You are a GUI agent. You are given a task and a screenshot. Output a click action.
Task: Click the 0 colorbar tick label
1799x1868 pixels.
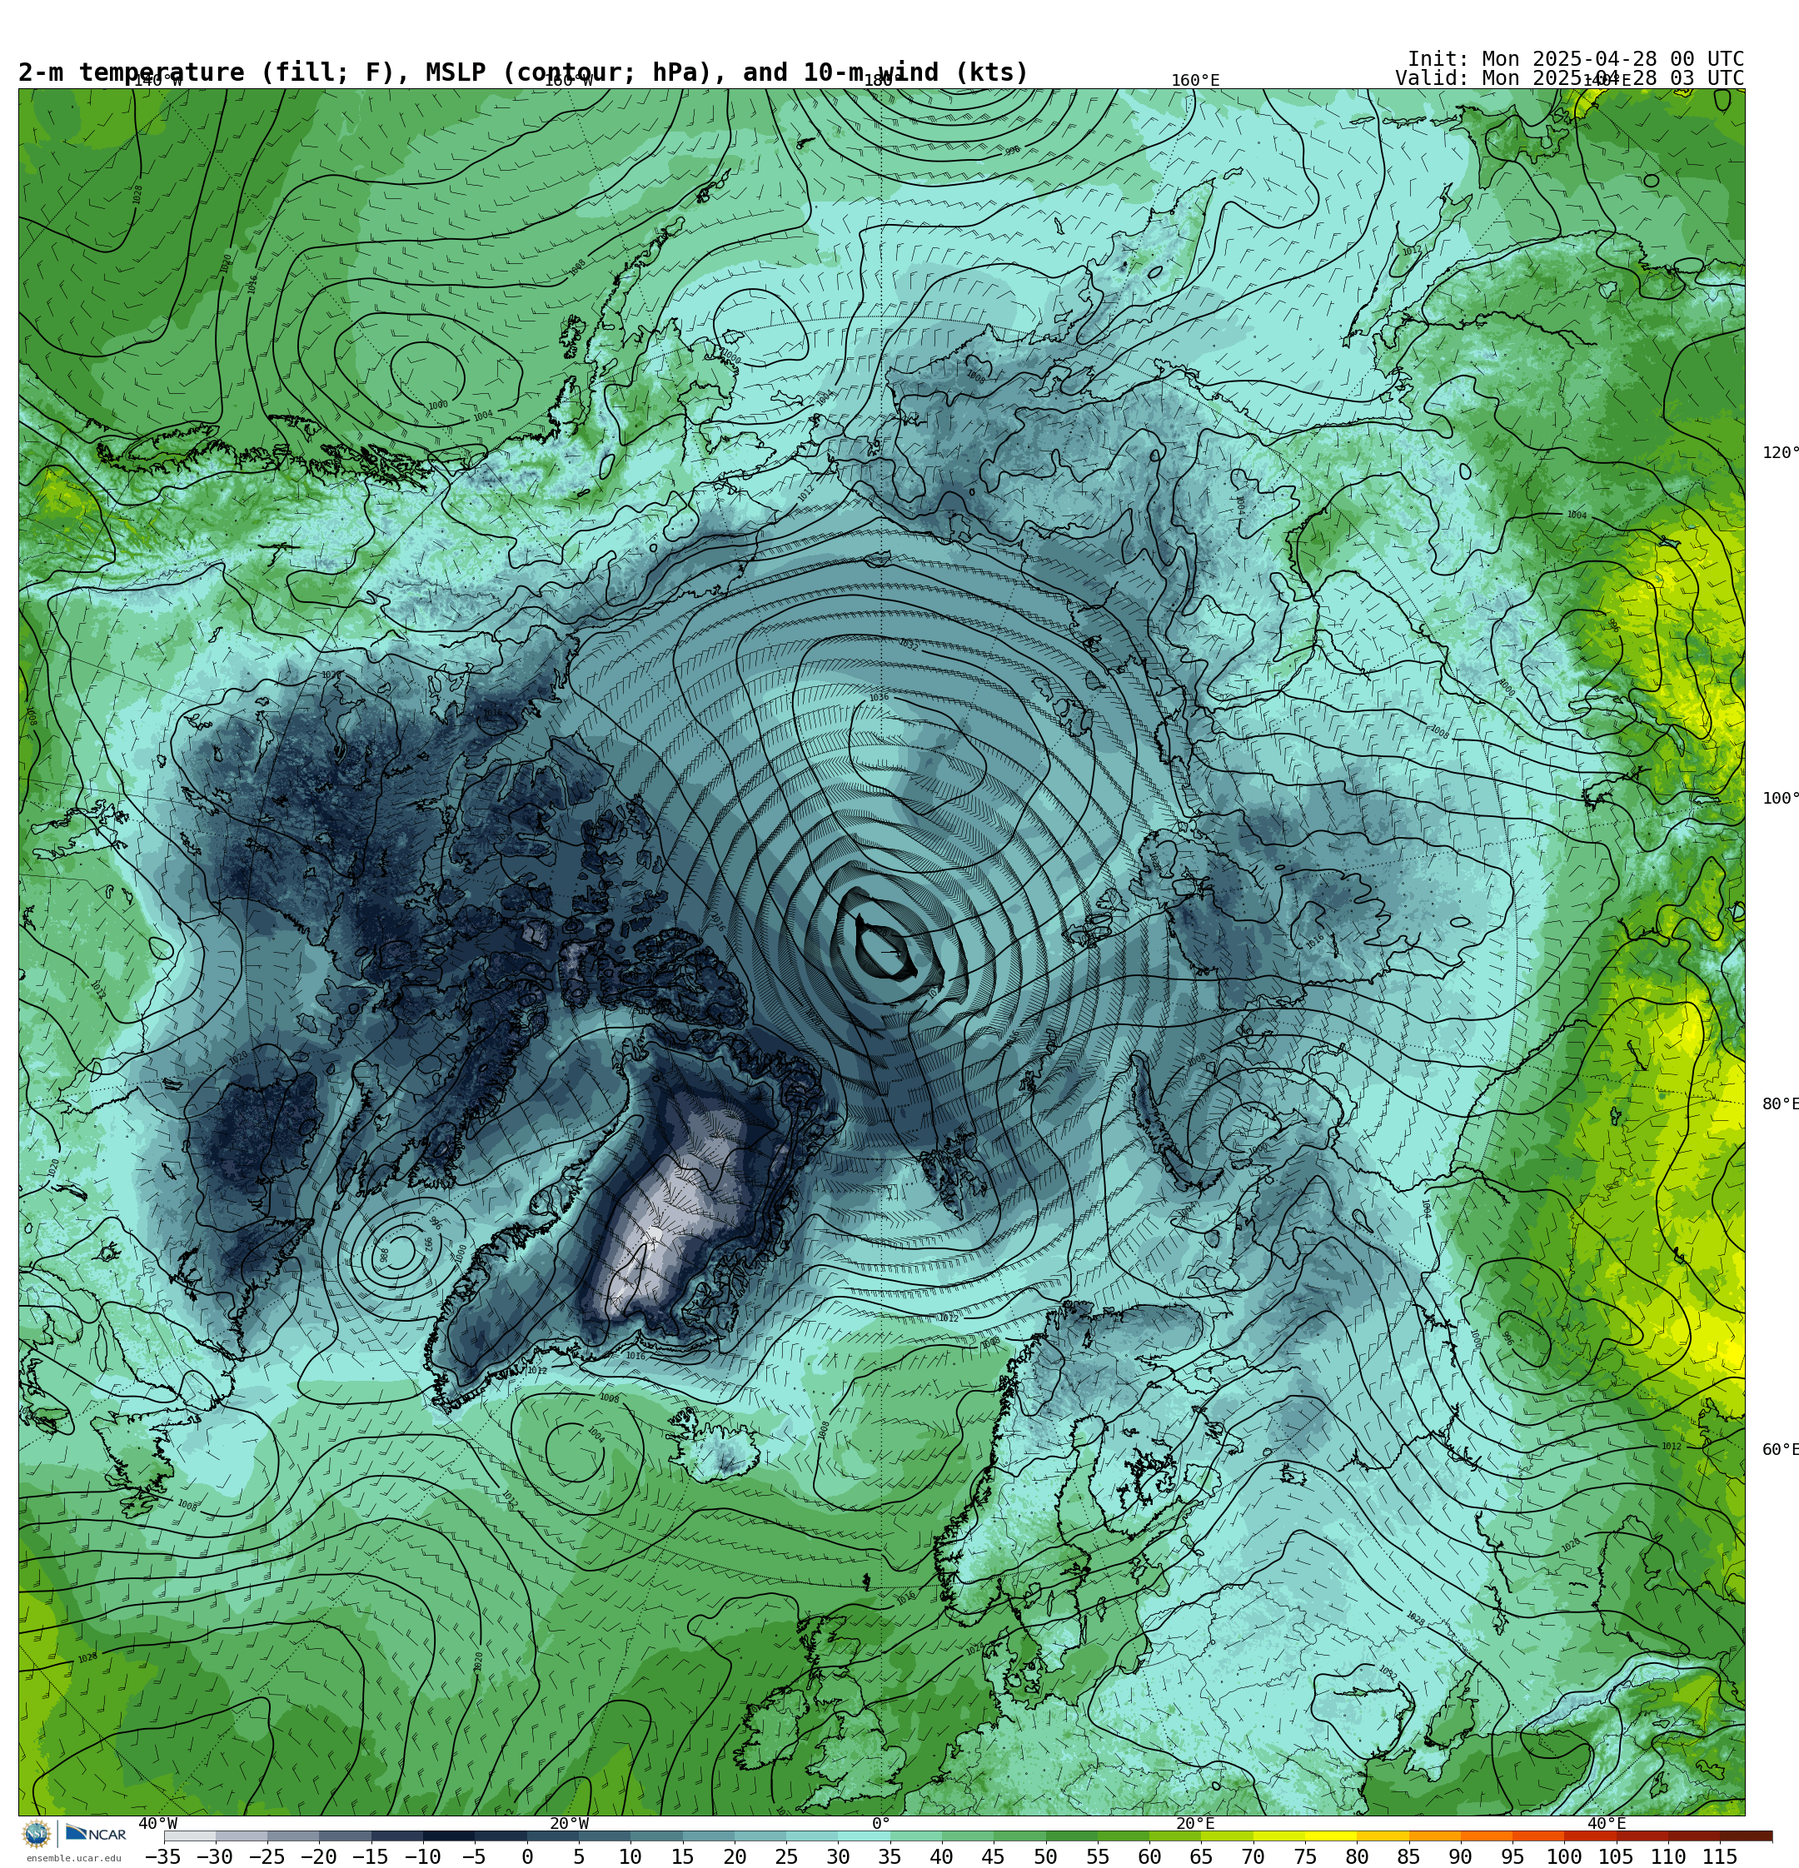coord(527,1856)
